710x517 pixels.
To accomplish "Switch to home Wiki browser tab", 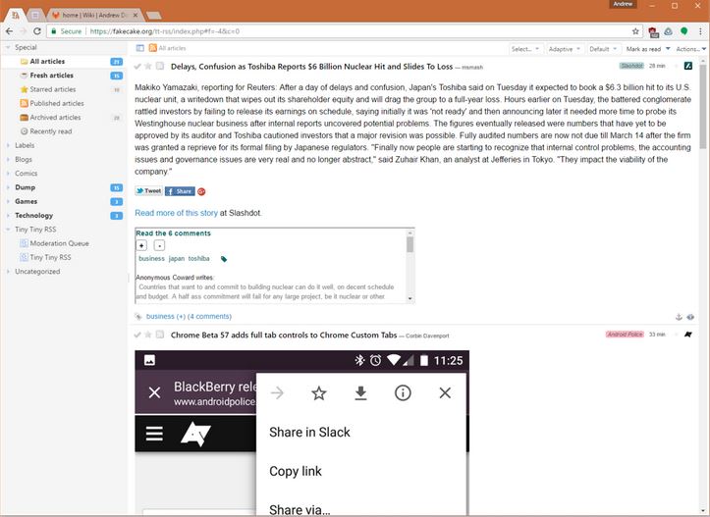I will point(94,15).
